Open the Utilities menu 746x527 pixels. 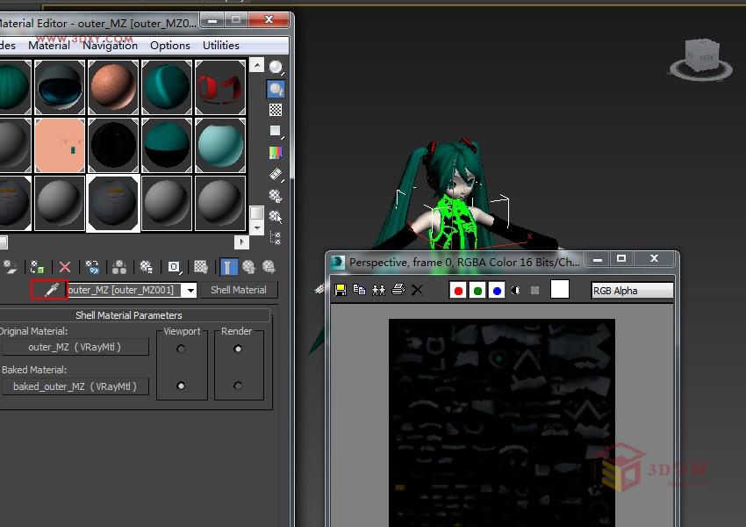coord(221,46)
